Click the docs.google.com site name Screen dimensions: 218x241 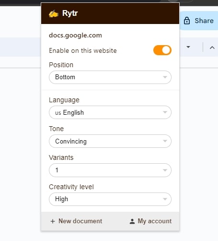(75, 36)
